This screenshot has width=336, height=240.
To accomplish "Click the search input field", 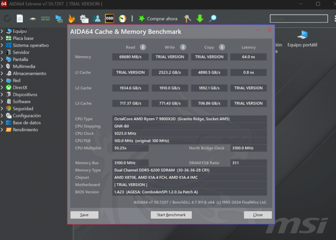I will 298,19.
